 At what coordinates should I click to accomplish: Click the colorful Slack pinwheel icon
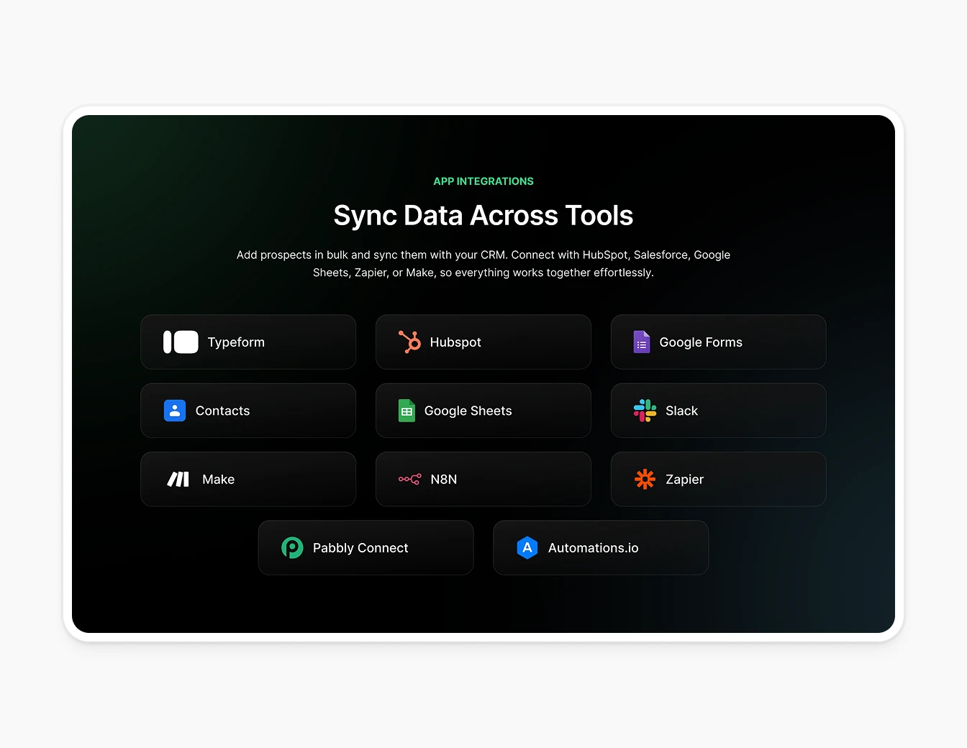tap(645, 411)
